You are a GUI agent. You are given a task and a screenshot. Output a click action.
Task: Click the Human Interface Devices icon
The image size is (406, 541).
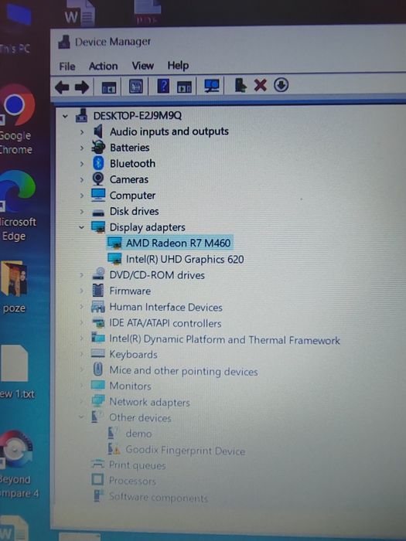(98, 306)
